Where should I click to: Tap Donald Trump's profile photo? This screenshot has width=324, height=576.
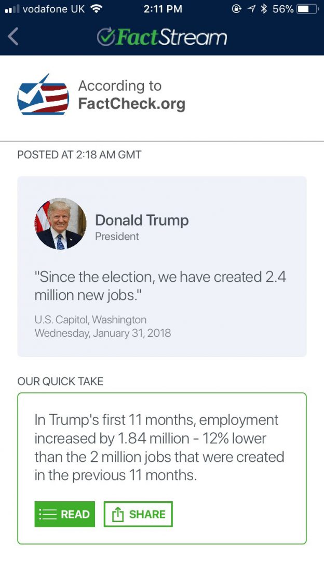(x=61, y=224)
